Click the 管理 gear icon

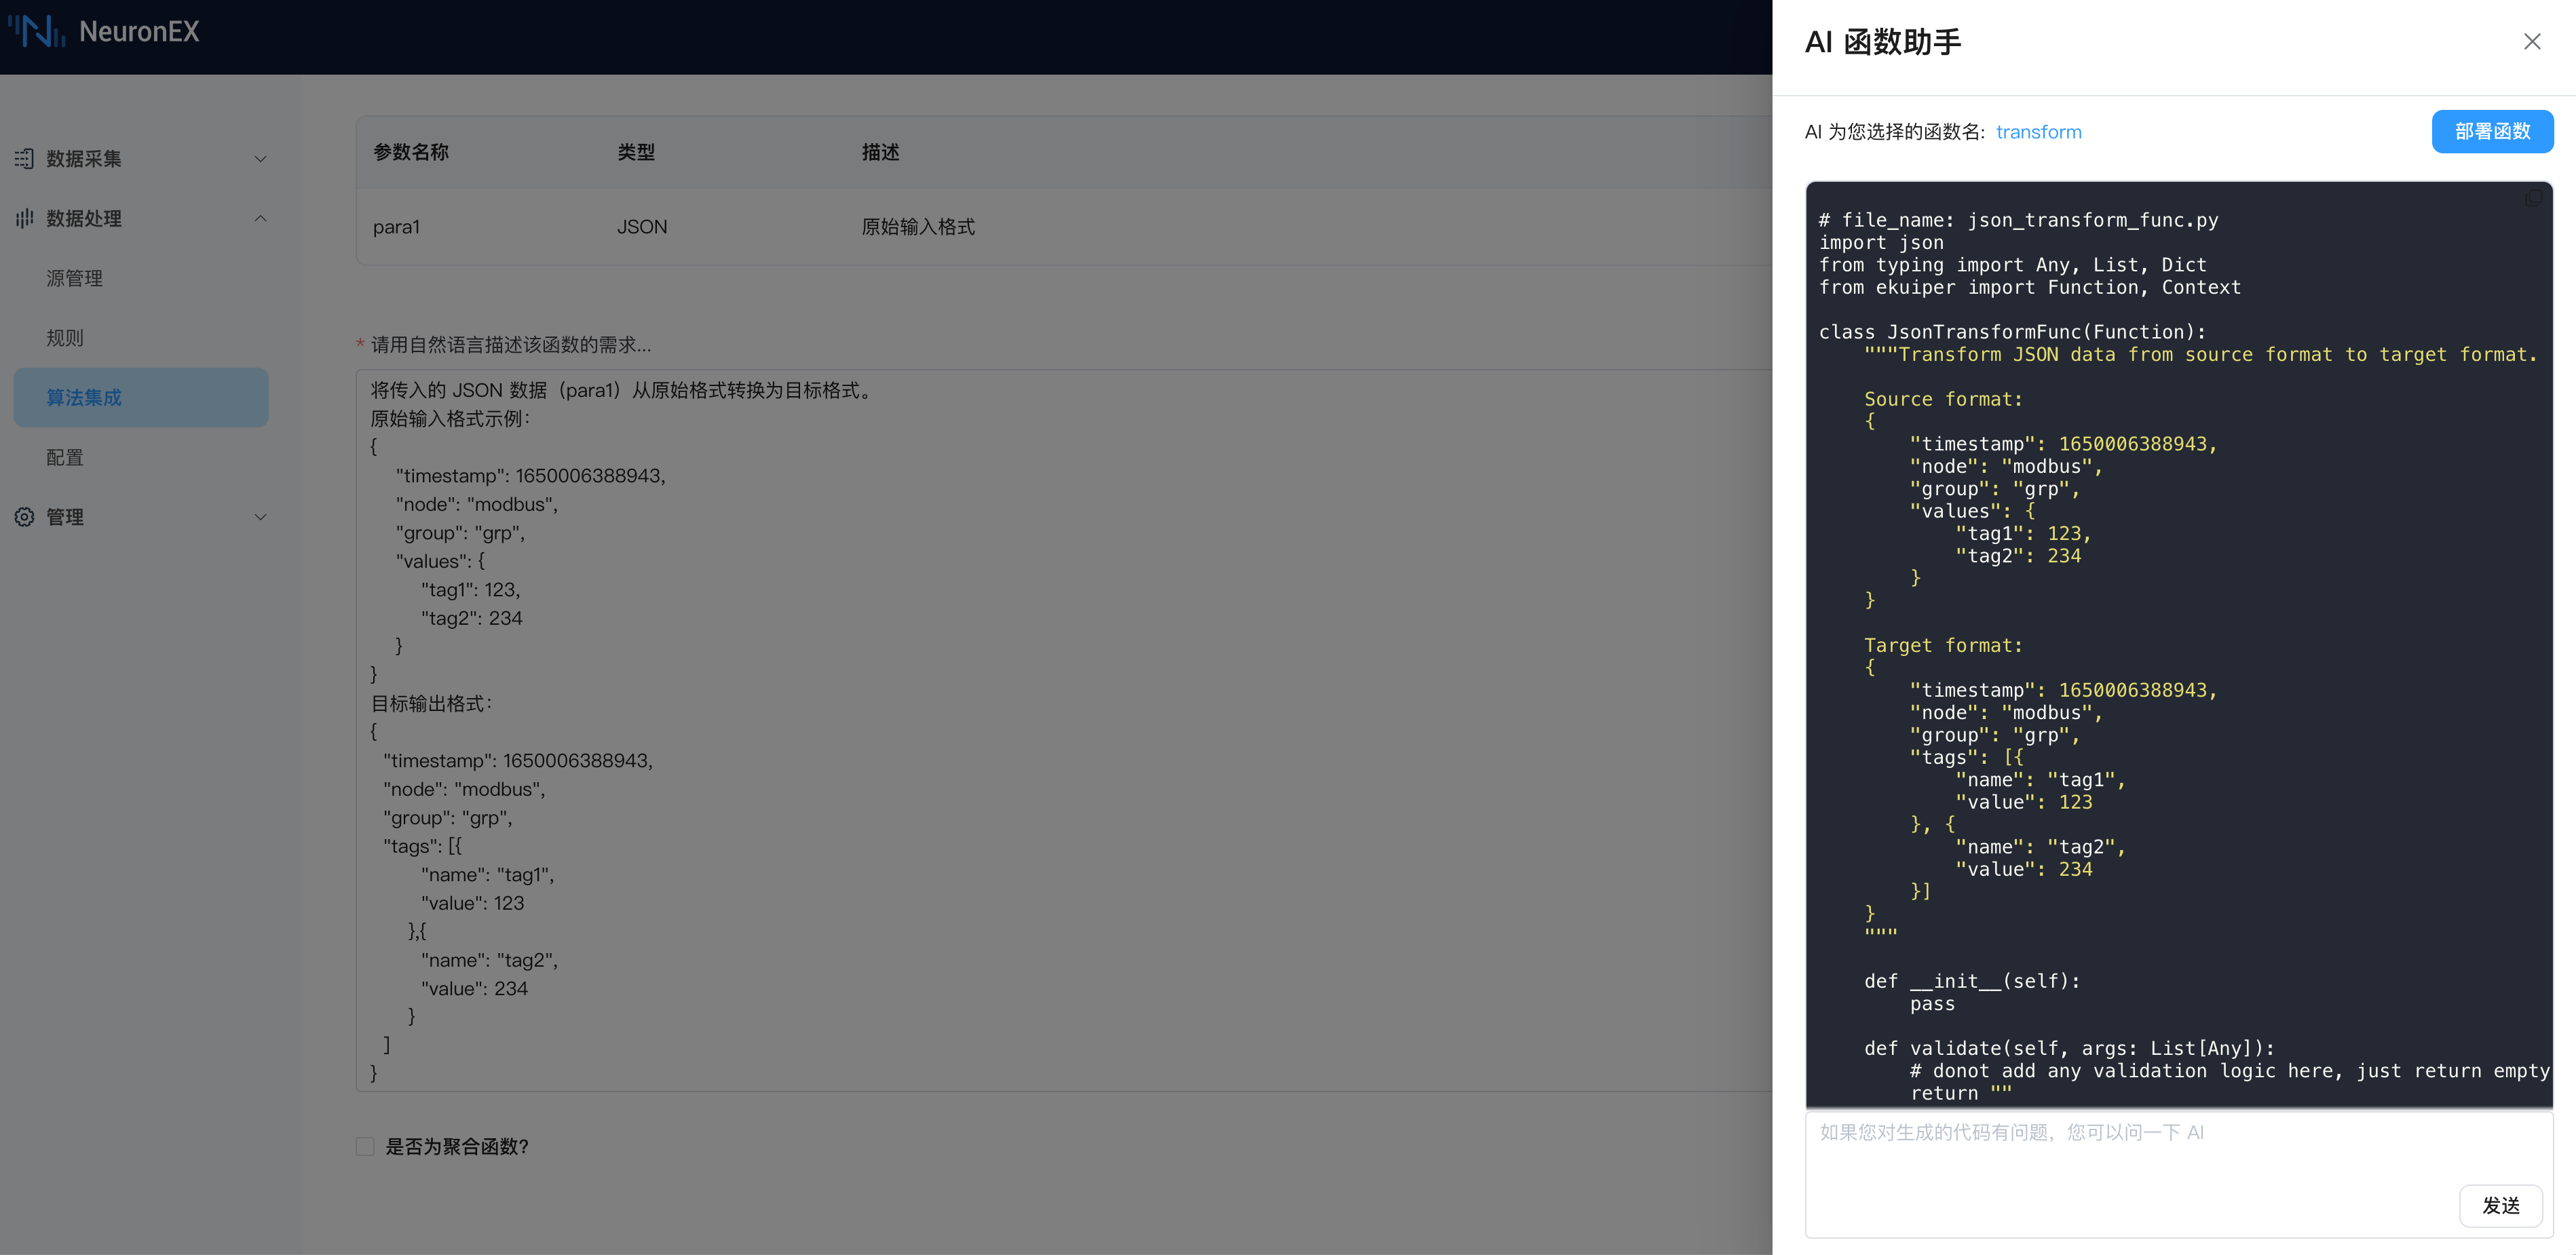point(24,517)
